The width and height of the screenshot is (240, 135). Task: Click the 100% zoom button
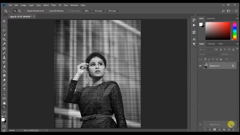87,11
